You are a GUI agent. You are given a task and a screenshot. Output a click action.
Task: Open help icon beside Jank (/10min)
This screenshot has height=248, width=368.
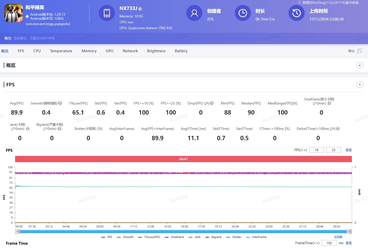28,129
